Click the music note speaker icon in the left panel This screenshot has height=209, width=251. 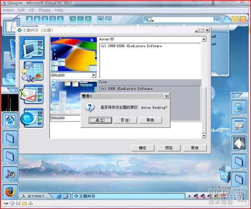(x=10, y=174)
